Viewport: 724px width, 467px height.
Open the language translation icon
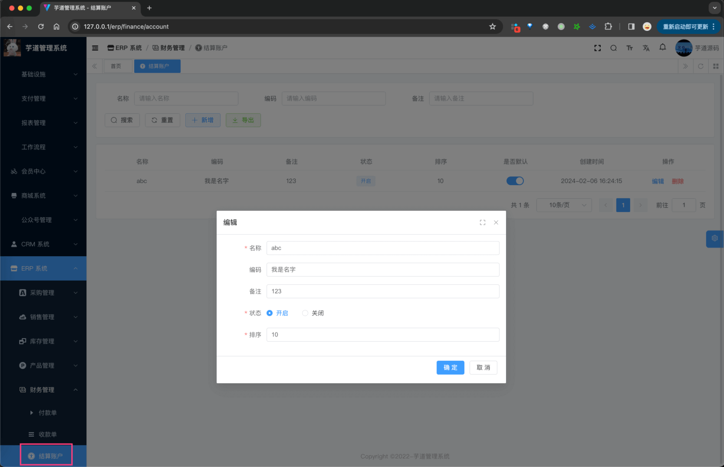646,48
